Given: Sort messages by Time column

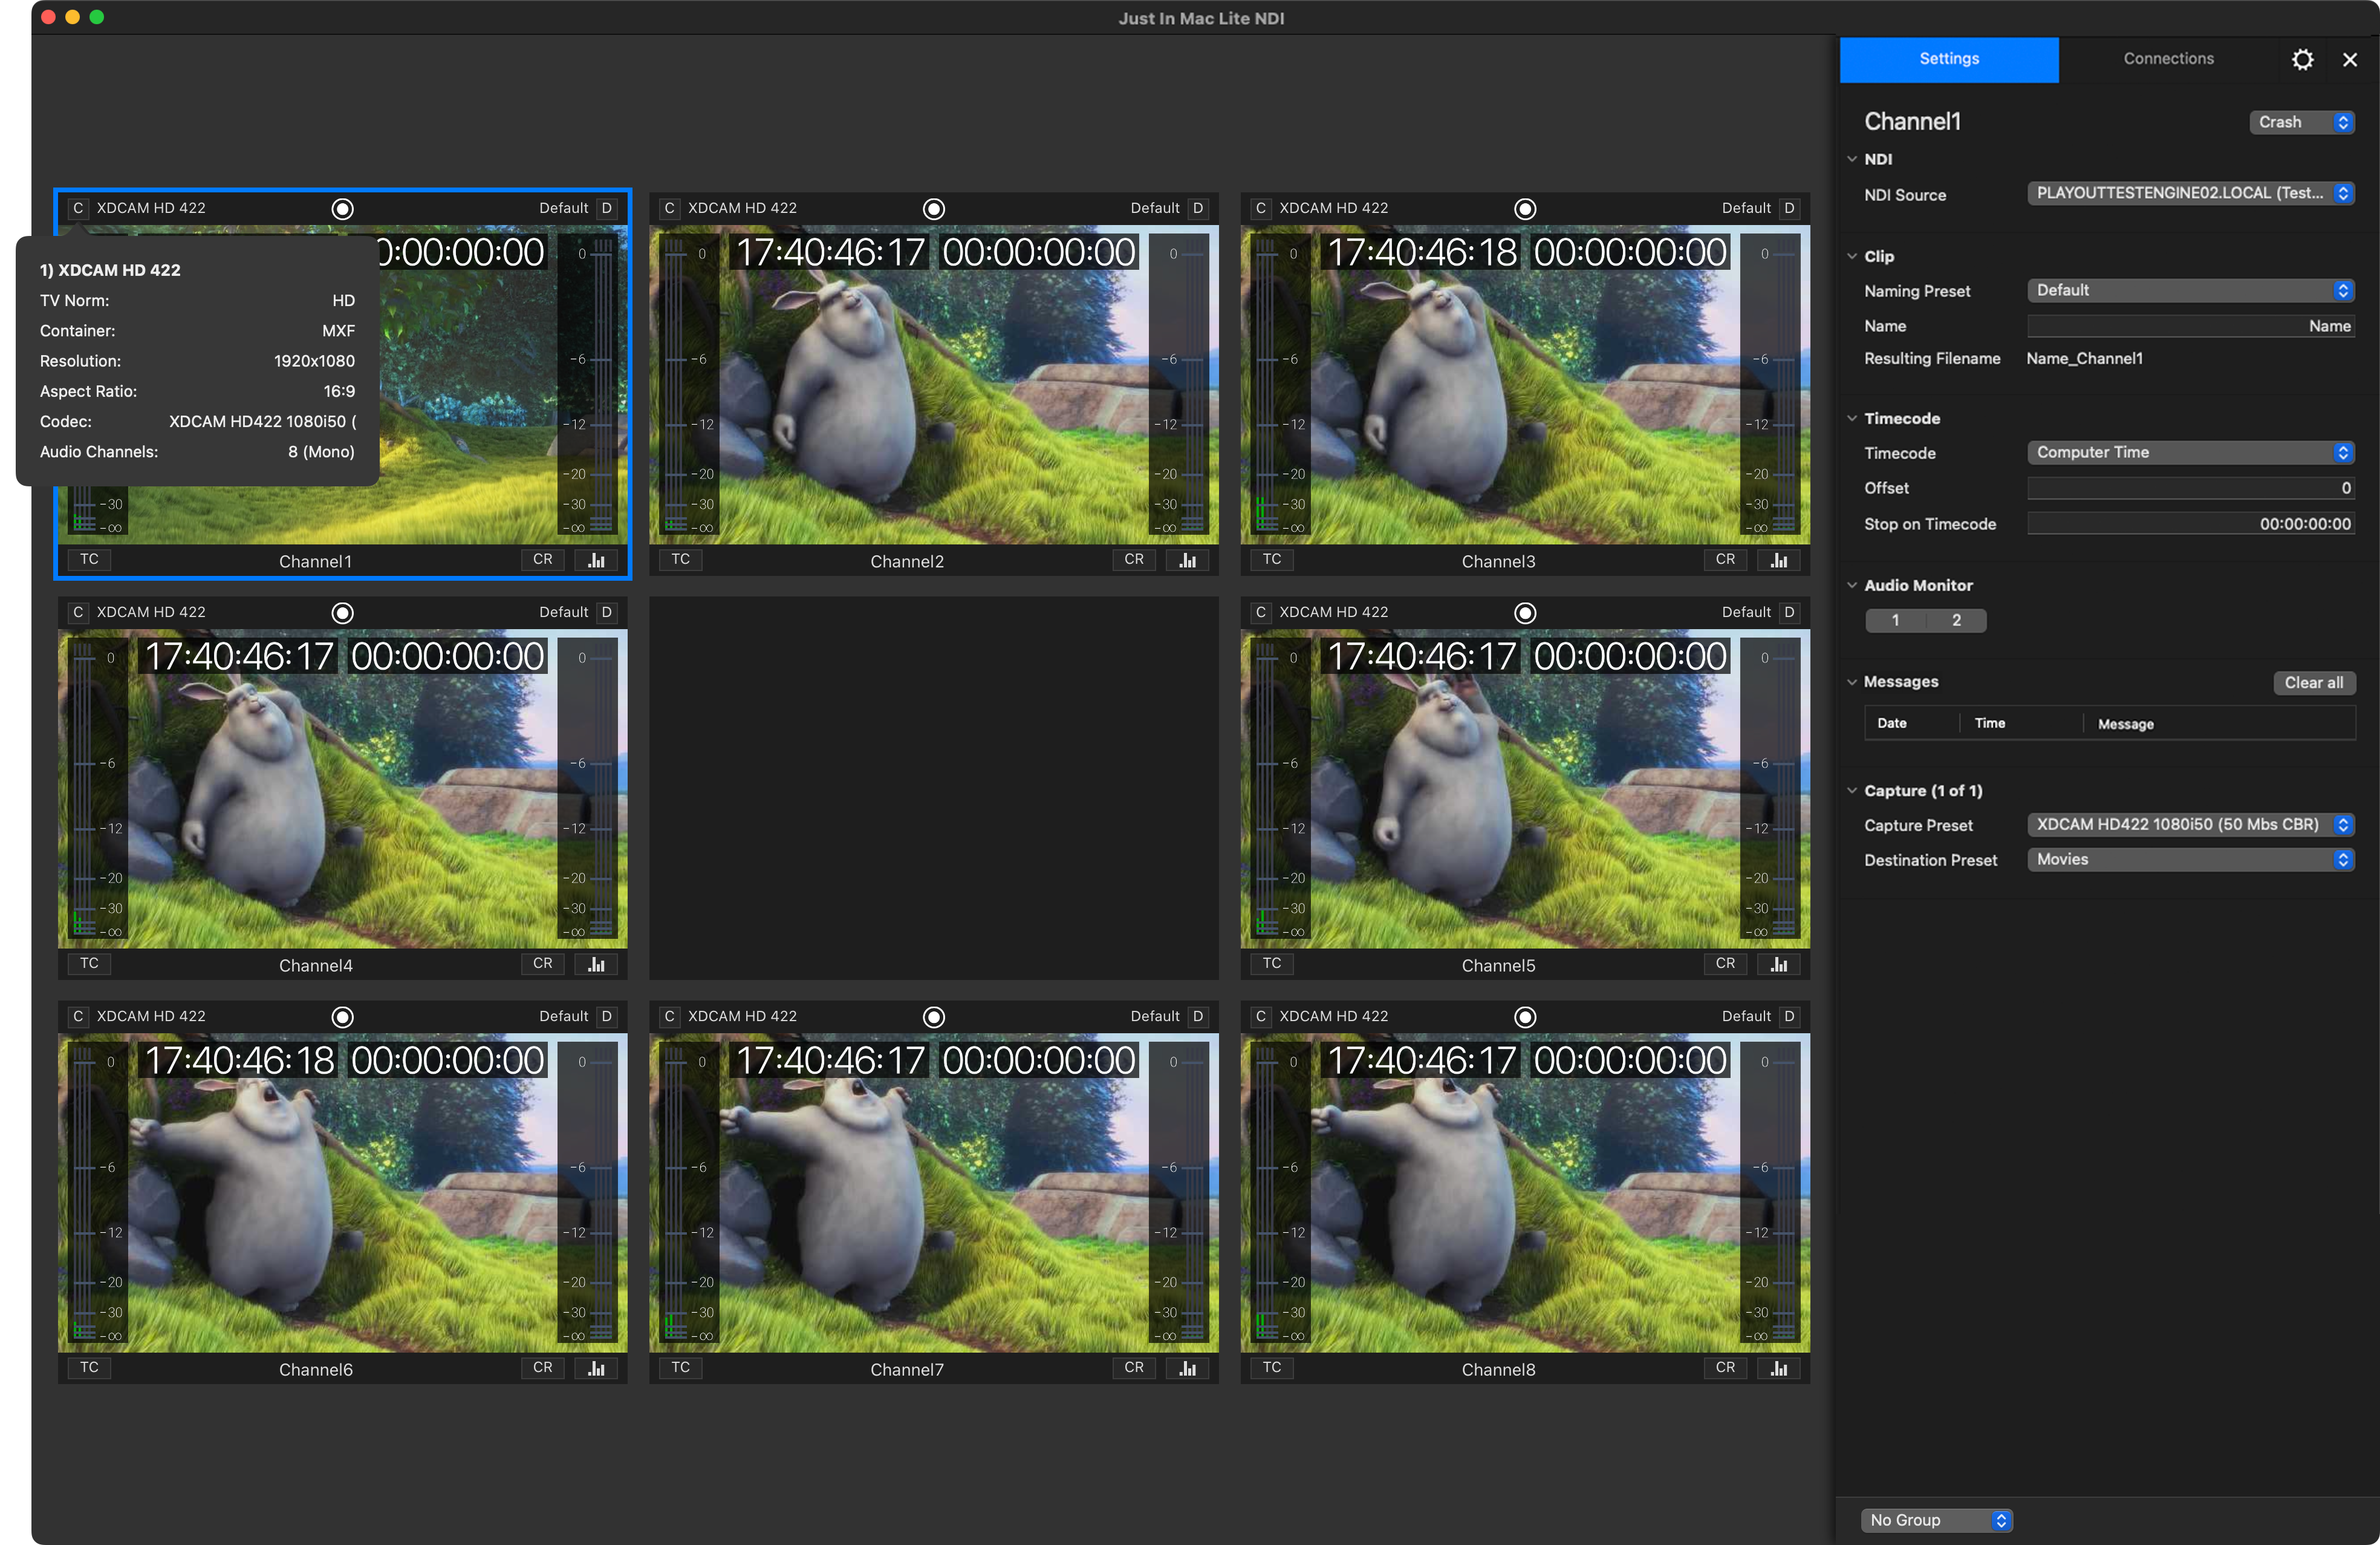Looking at the screenshot, I should coord(2021,724).
